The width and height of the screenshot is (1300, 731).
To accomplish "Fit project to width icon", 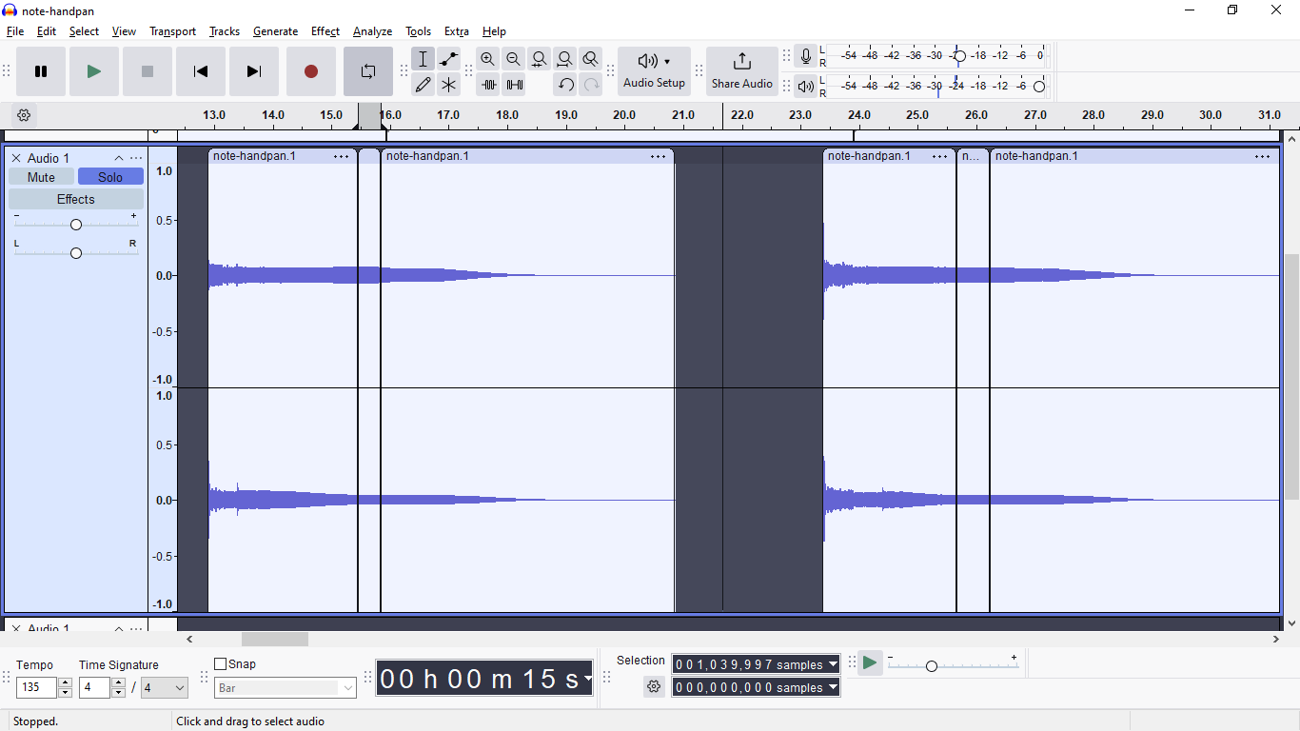I will [565, 59].
